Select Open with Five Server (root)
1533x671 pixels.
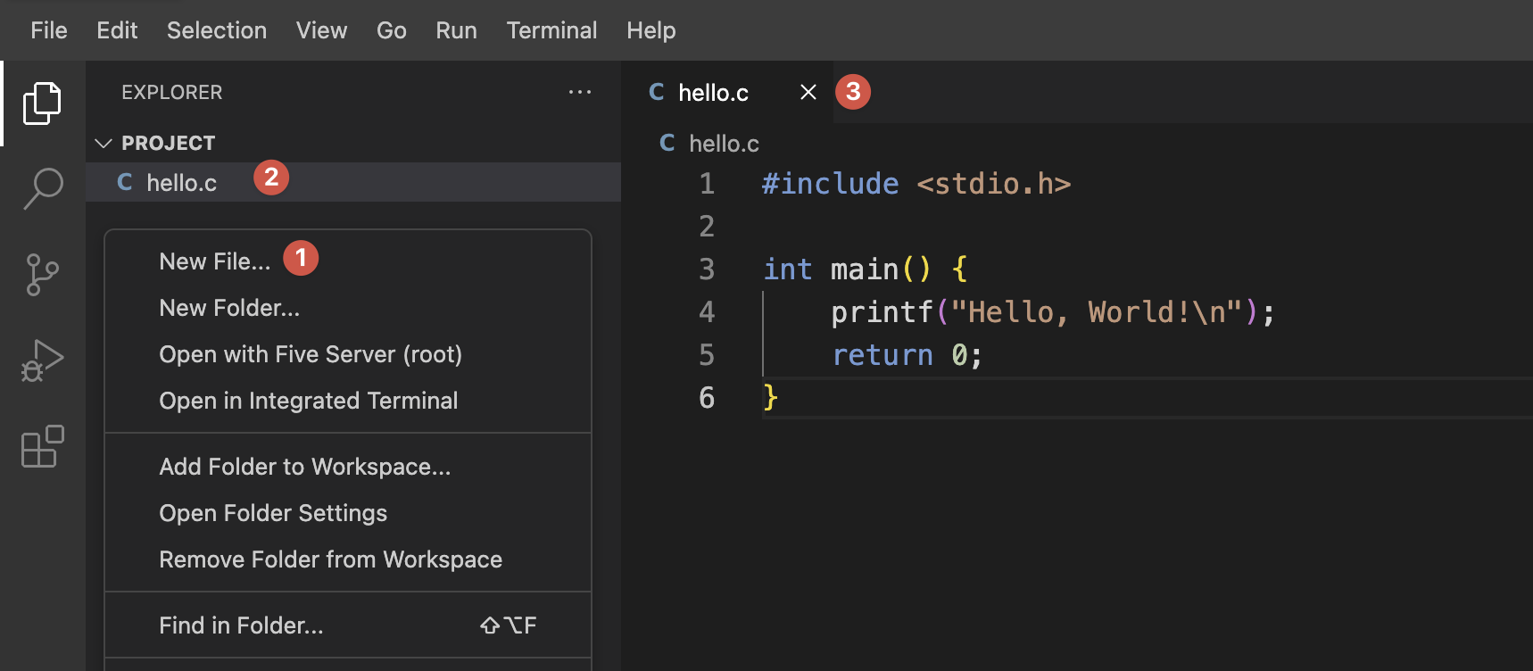tap(310, 354)
